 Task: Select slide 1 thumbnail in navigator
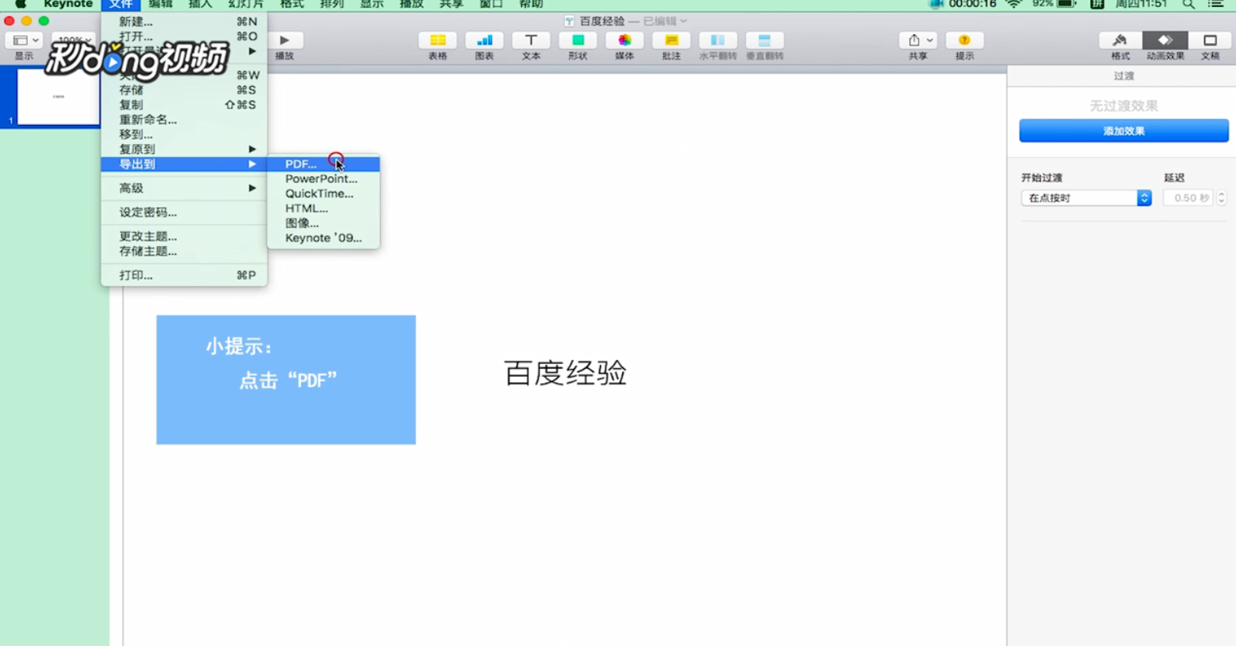click(x=58, y=96)
